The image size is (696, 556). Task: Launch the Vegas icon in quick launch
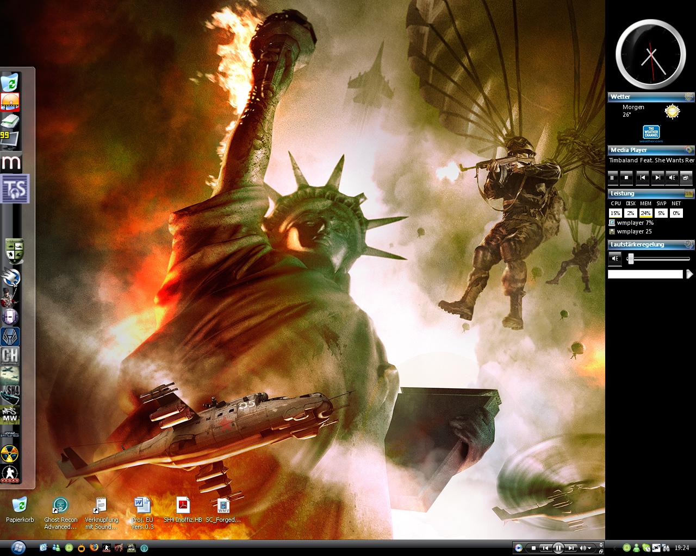point(107,547)
